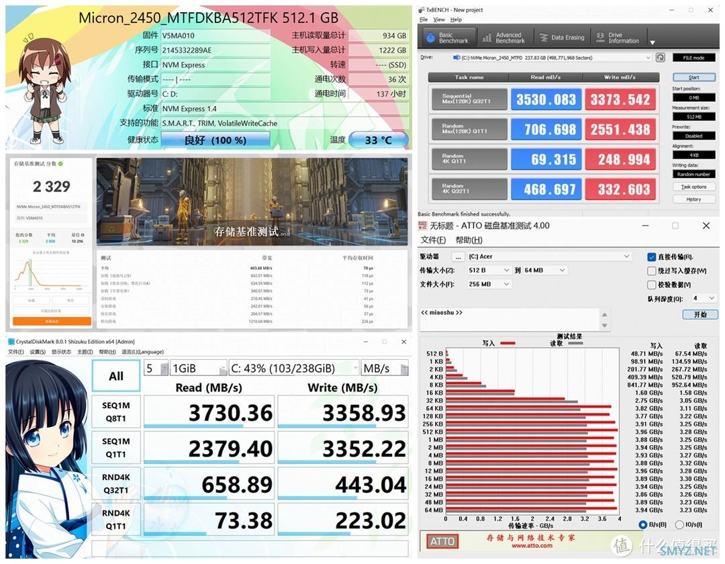Viewport: 725px width, 564px height.
Task: Click the refresh icon beside TxBENCH drive selector
Action: point(661,57)
